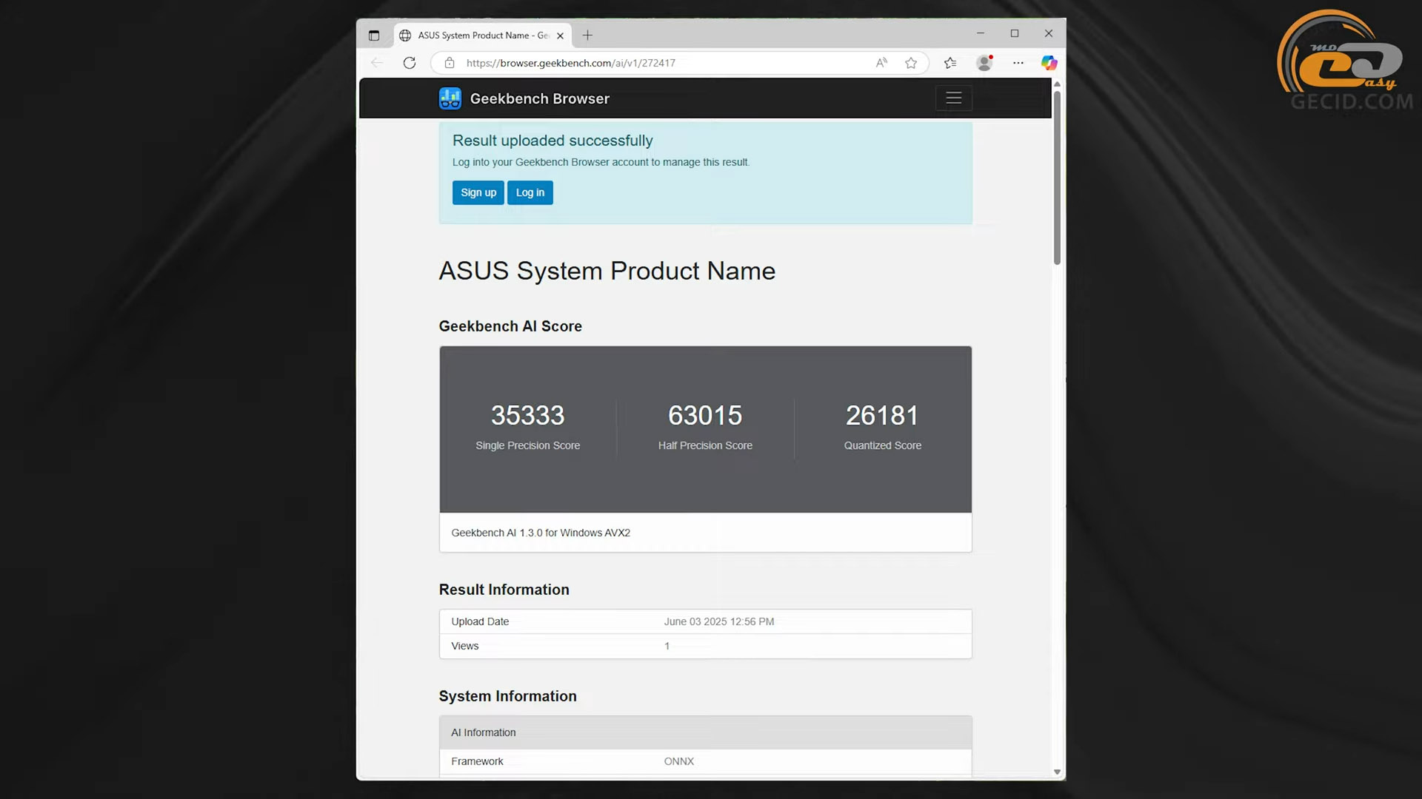
Task: Click the Geekbench logo icon
Action: tap(450, 98)
